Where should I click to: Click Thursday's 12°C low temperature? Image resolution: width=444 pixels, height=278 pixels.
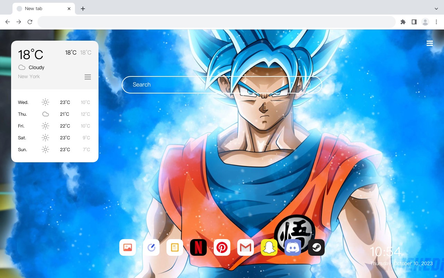coord(85,114)
